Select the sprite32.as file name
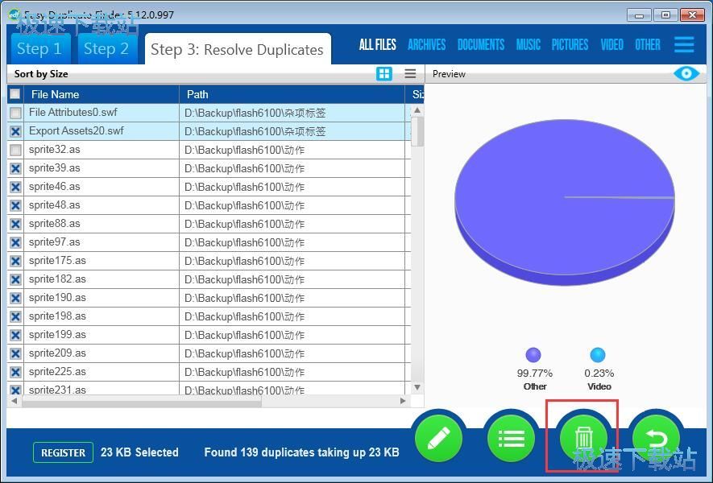 pyautogui.click(x=54, y=150)
